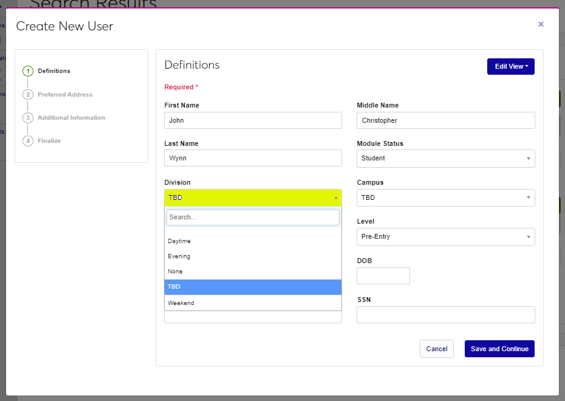Select the highlighted TBD division option

pos(253,287)
